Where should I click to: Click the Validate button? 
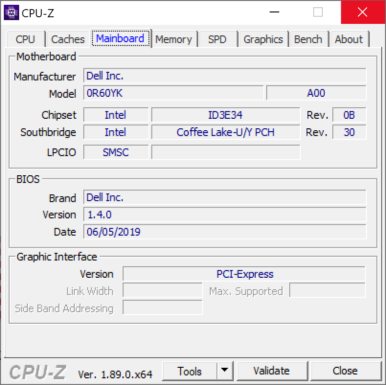click(272, 371)
